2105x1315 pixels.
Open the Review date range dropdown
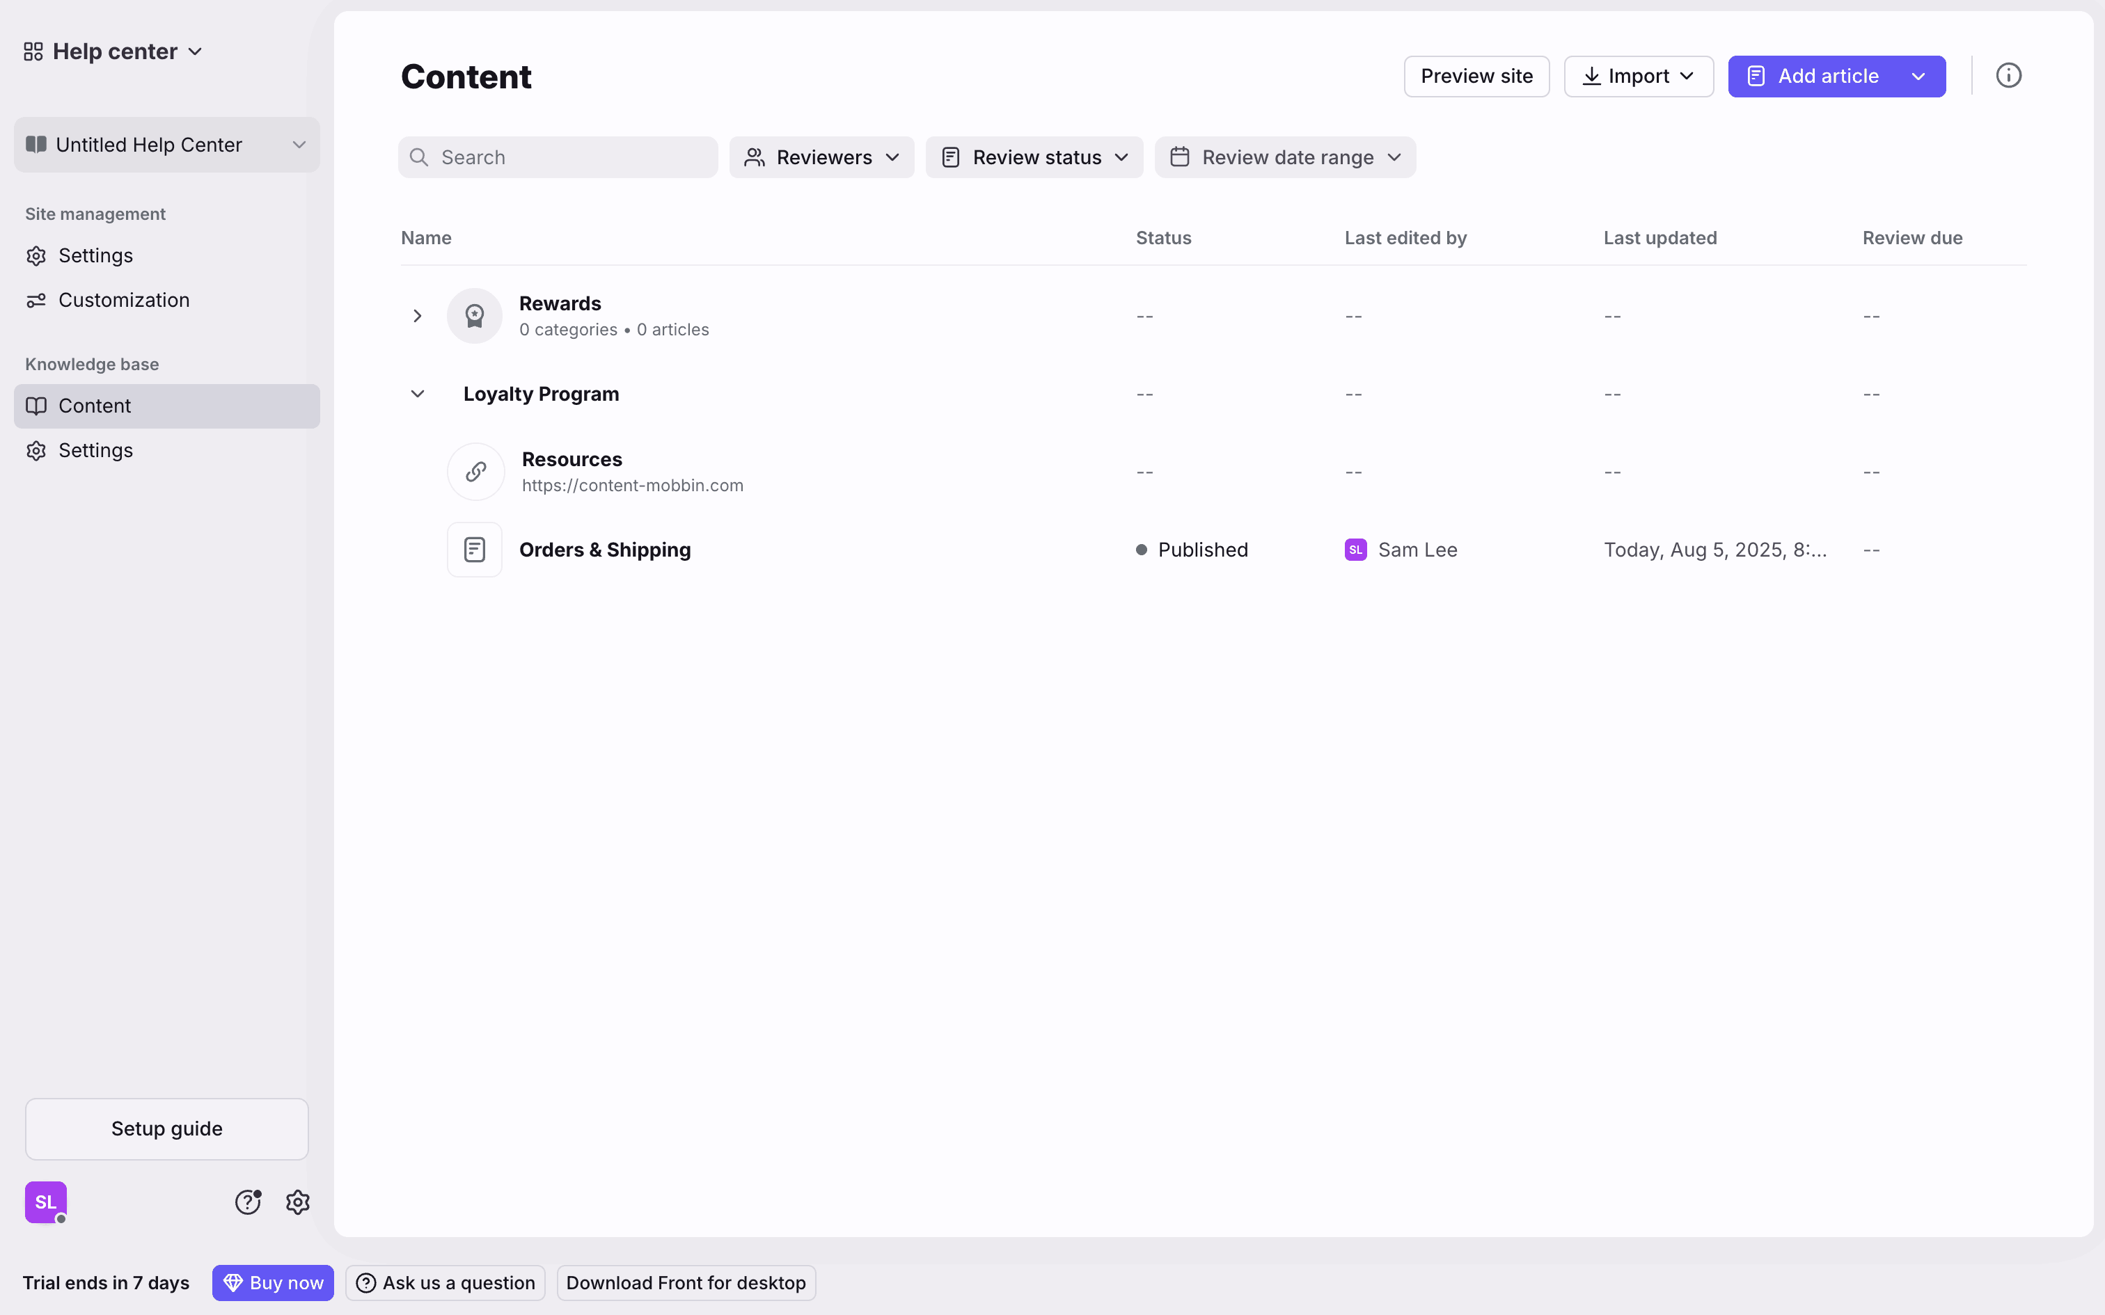pos(1285,157)
